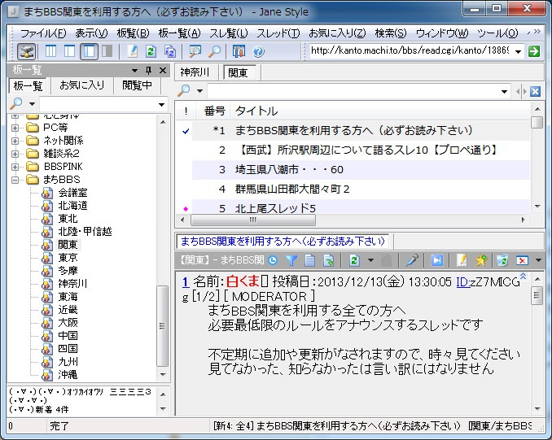The width and height of the screenshot is (552, 440).
Task: Click the blue clock icon in thread toolbar
Action: (x=273, y=260)
